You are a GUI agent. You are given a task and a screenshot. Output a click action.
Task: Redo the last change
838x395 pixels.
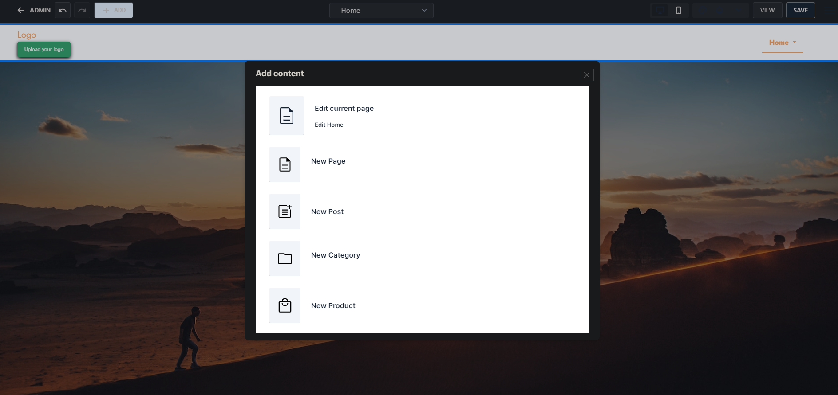[82, 10]
